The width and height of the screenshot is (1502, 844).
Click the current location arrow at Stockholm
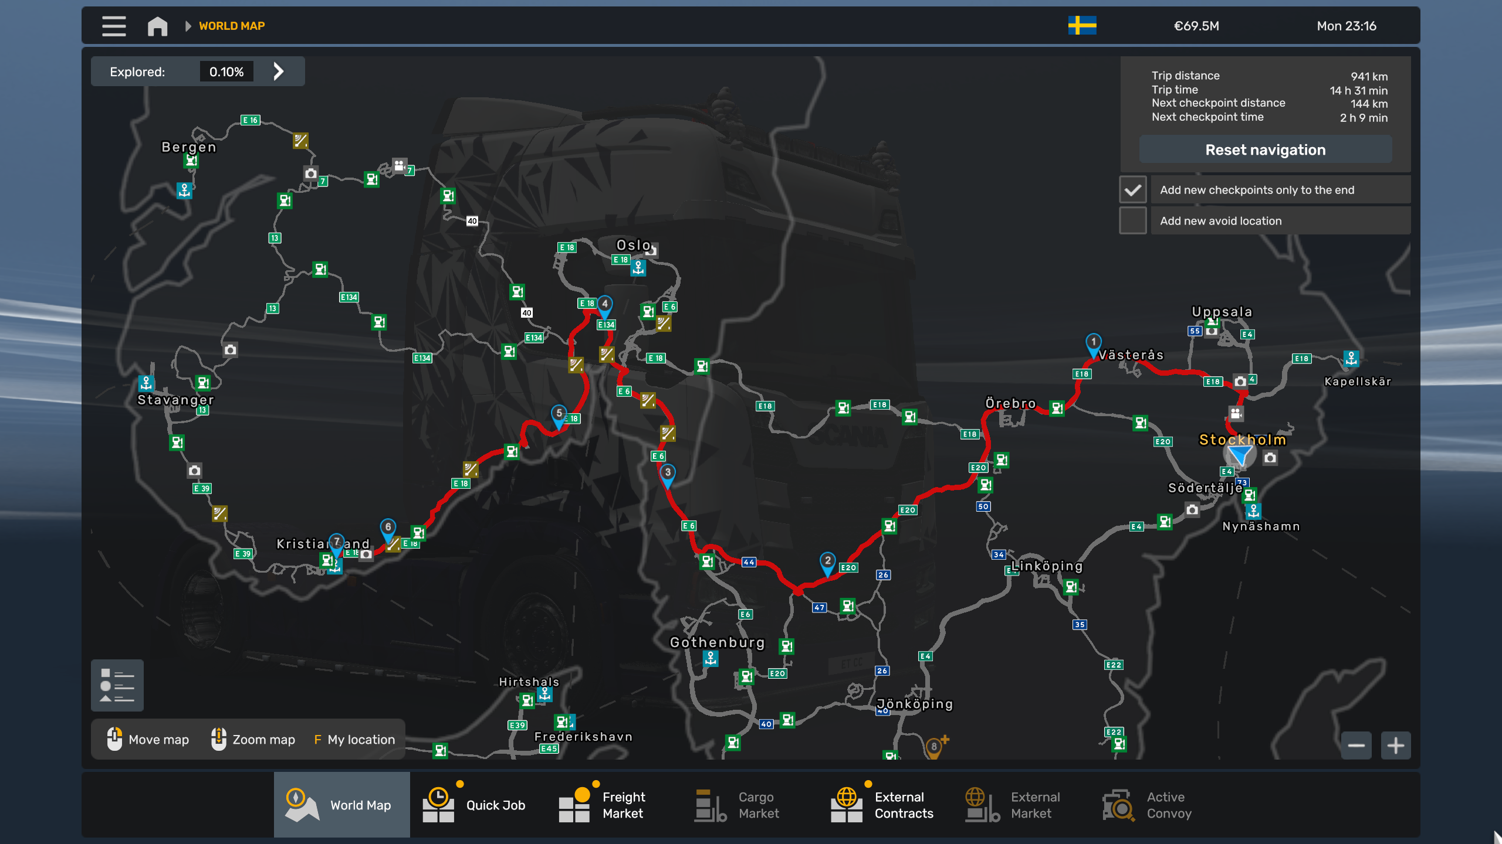[1240, 455]
